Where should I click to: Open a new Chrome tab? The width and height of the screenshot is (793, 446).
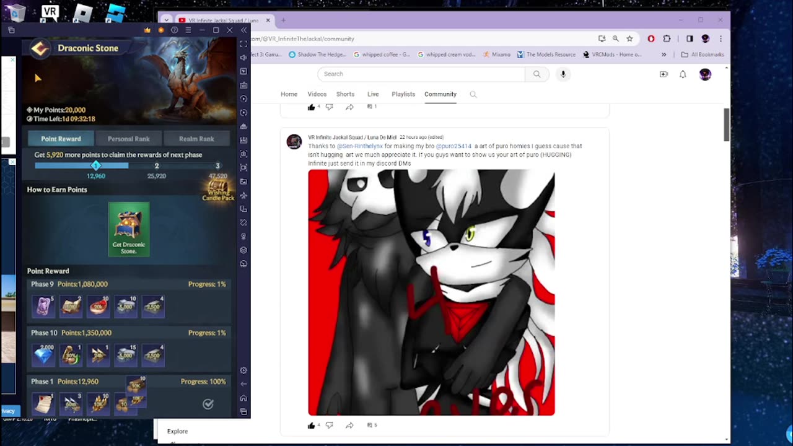coord(283,20)
